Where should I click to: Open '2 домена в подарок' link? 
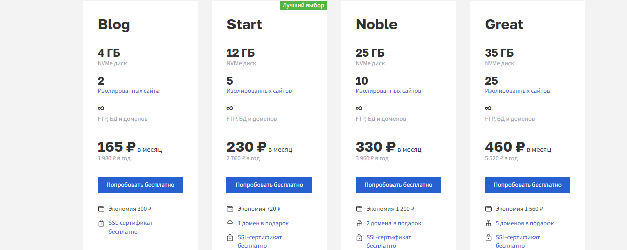coord(394,223)
